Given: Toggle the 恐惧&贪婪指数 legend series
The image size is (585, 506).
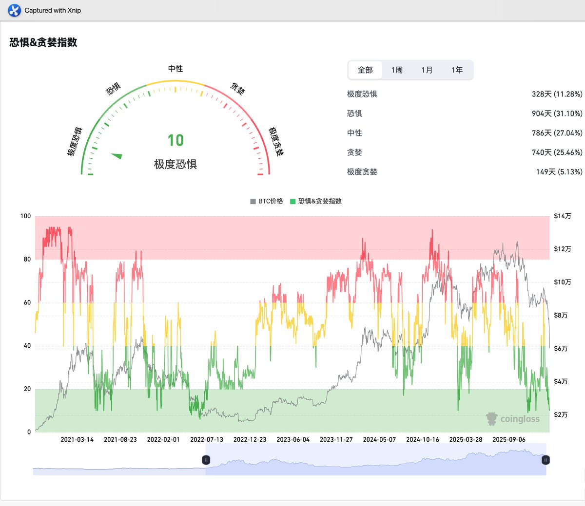Looking at the screenshot, I should 316,201.
